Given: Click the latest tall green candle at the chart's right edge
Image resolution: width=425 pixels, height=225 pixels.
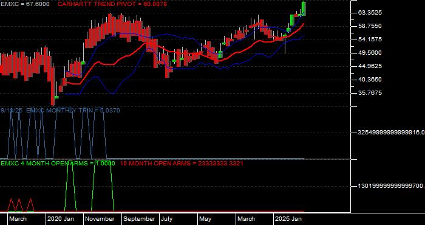Looking at the screenshot, I should 304,9.
